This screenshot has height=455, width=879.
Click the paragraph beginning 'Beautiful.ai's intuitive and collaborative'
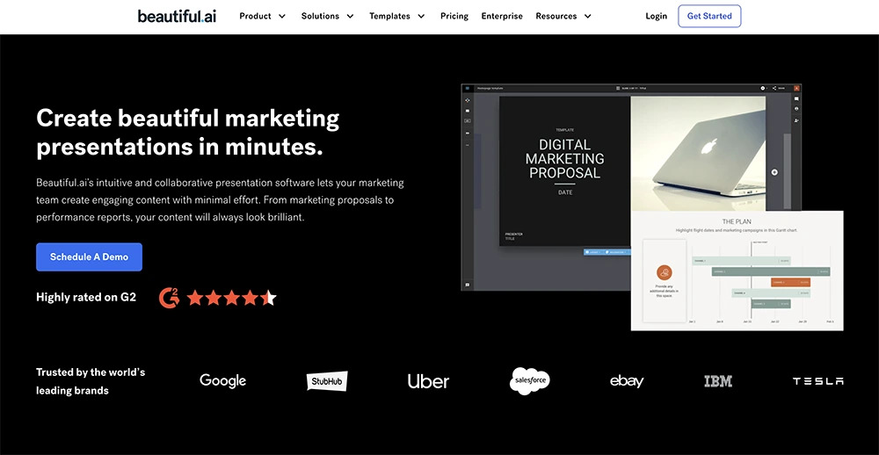tap(220, 200)
